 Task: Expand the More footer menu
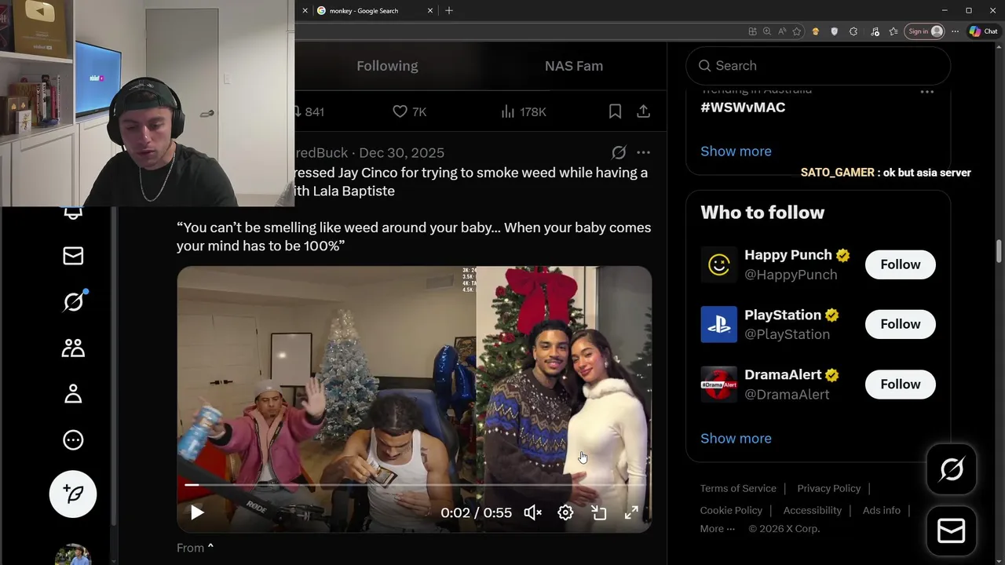click(717, 528)
